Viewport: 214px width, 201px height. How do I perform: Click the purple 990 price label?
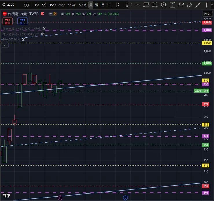[206, 84]
